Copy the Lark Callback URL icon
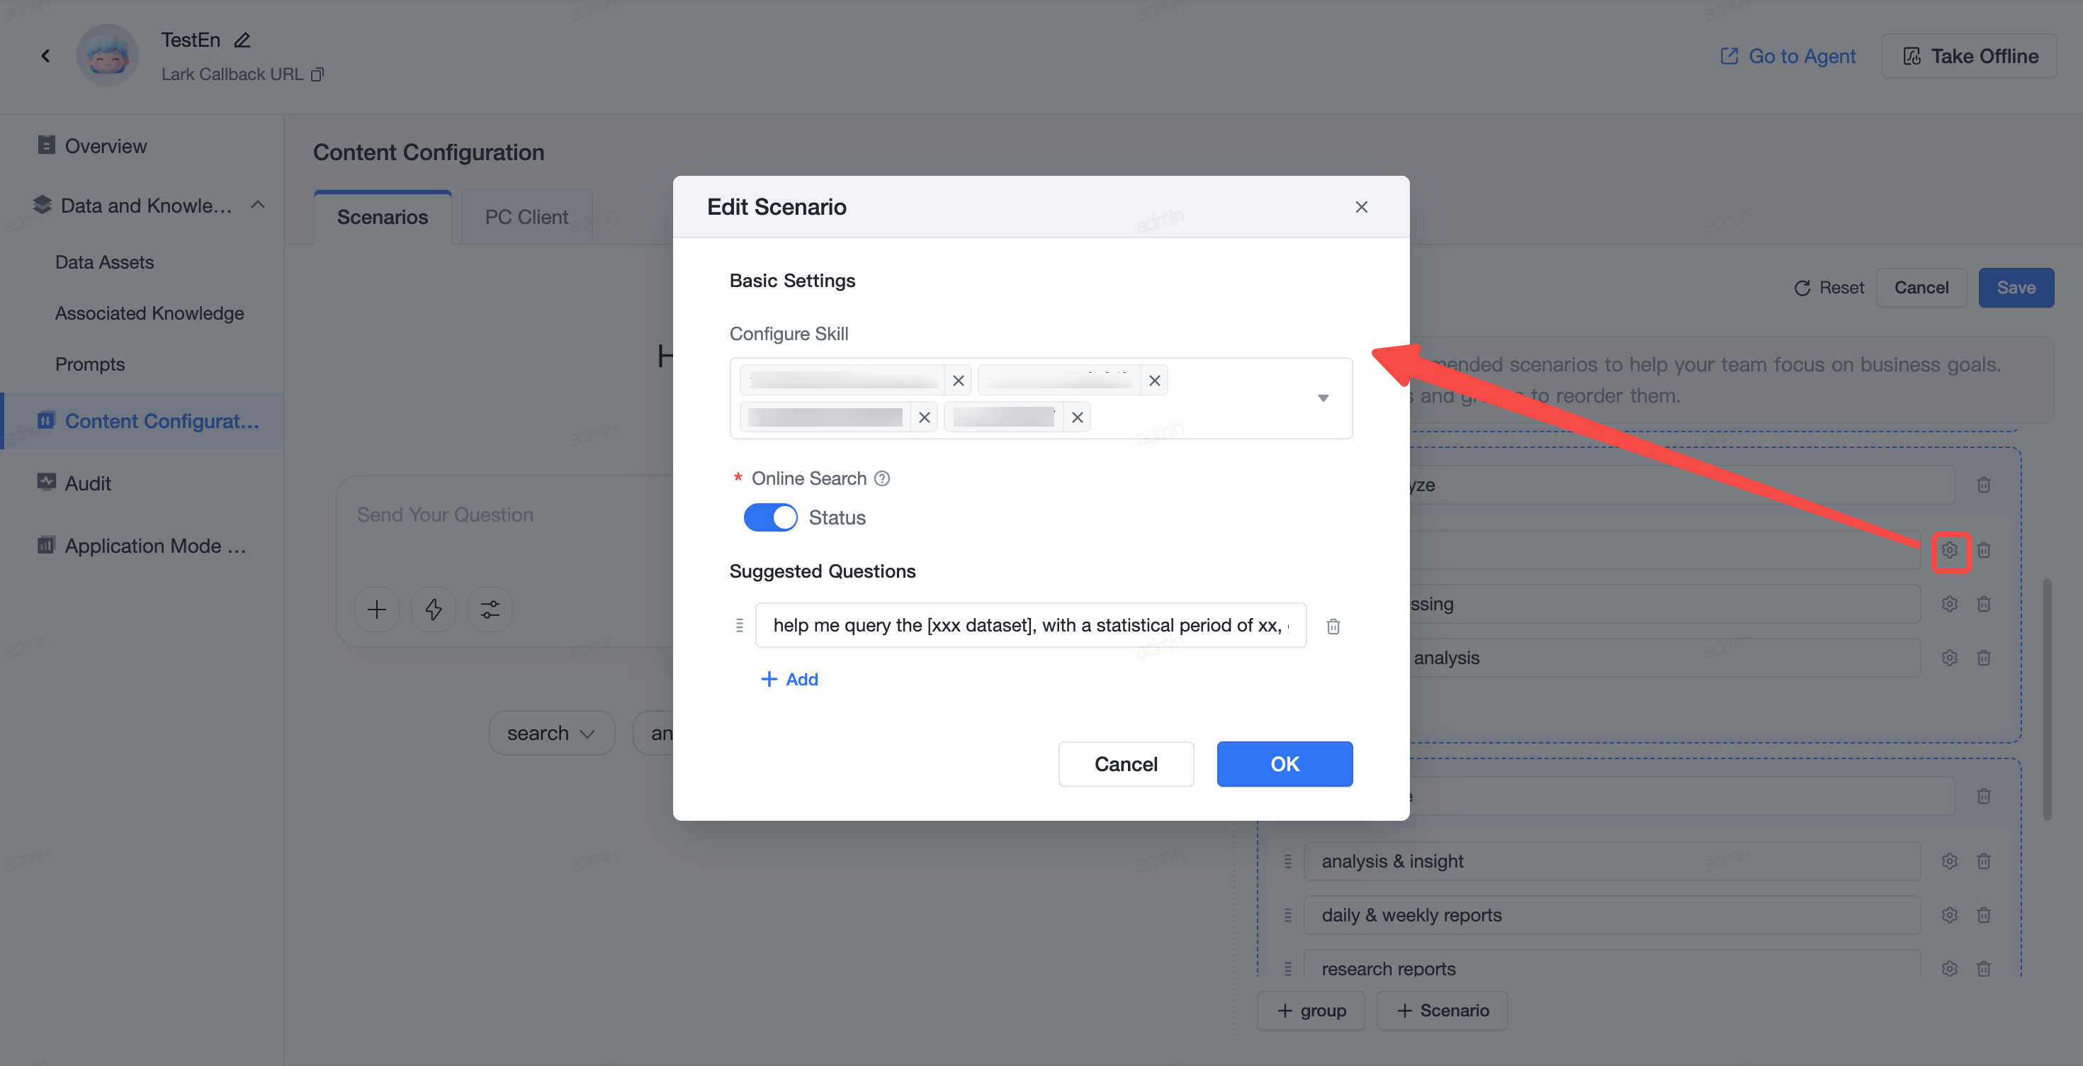Image resolution: width=2083 pixels, height=1066 pixels. coord(318,74)
